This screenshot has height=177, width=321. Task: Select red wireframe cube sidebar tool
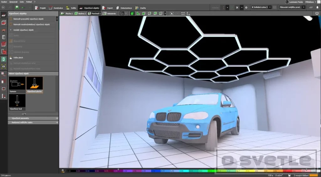[3, 23]
